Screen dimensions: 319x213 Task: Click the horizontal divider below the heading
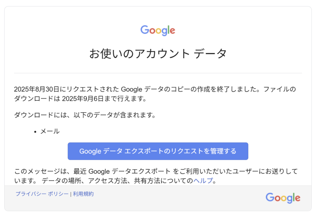coord(158,73)
